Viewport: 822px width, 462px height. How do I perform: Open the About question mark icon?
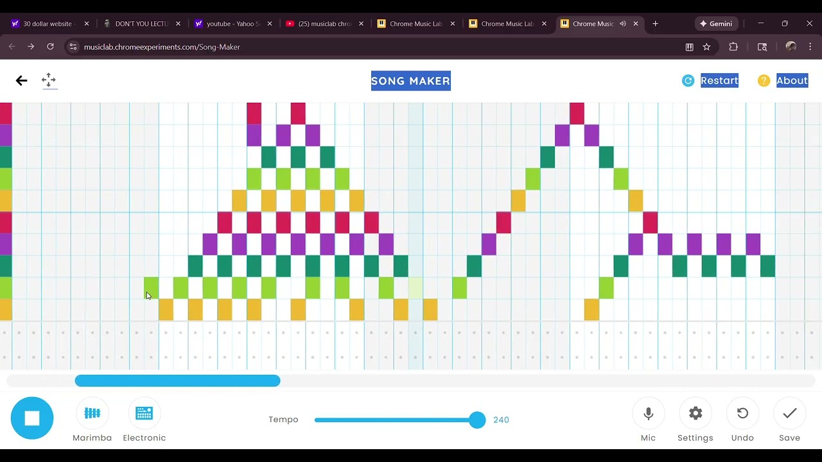(764, 80)
